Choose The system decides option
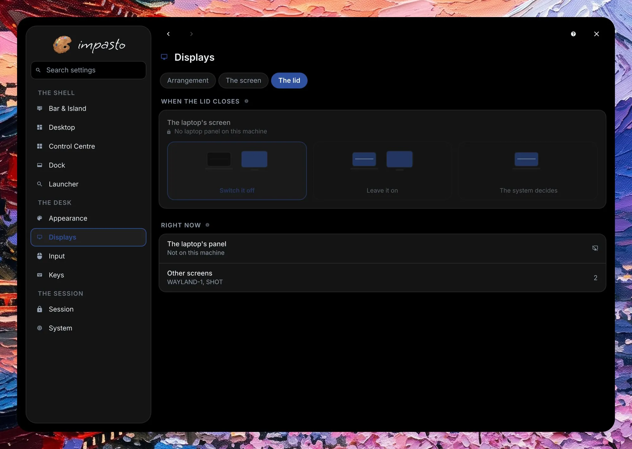Screen dimensions: 632x449 click(x=528, y=171)
